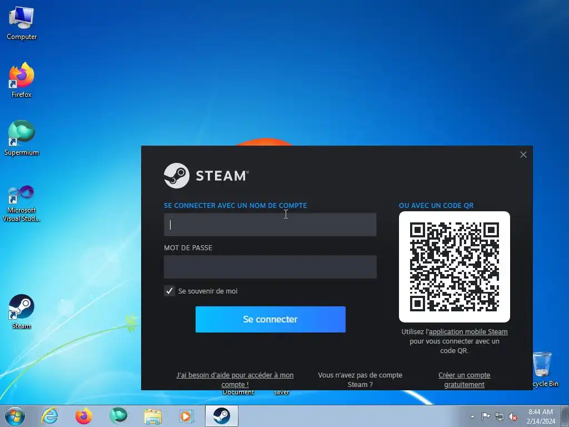Click "SE CONNECTER AVEC UN NOM DE COMPTE" heading
569x427 pixels.
[x=235, y=206]
